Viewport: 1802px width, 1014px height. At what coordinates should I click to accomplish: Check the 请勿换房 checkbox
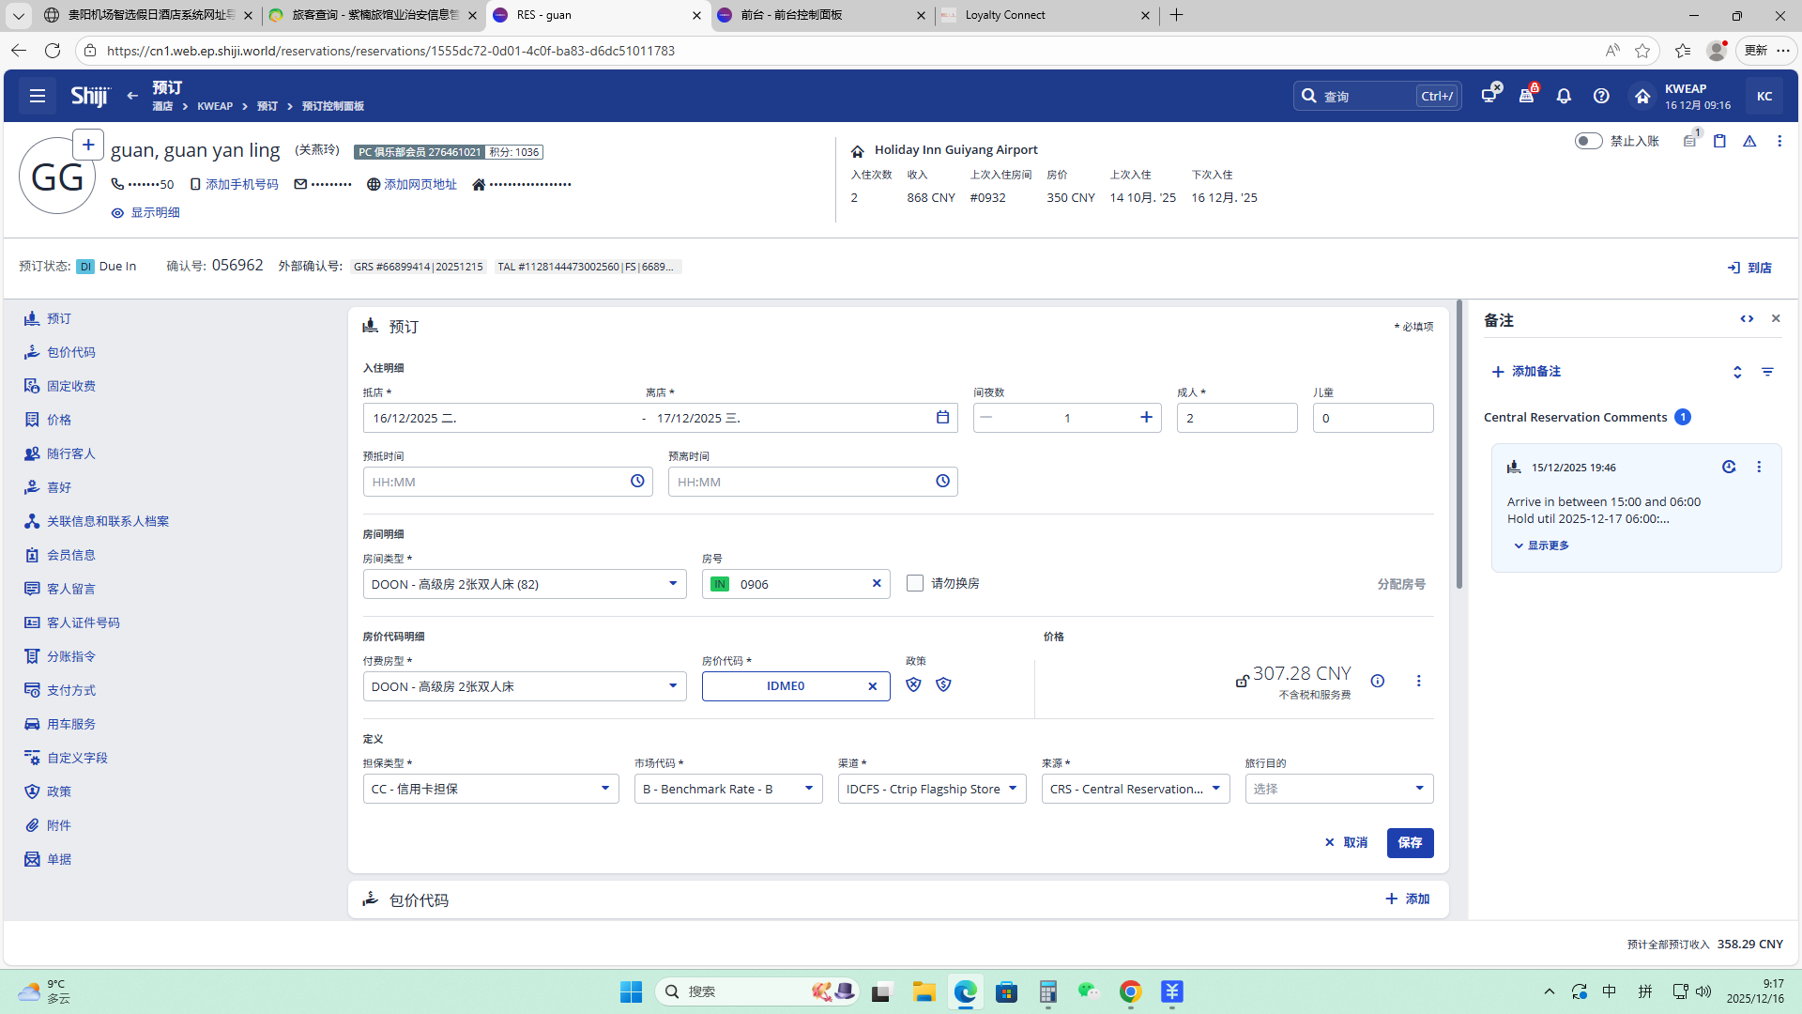[915, 584]
